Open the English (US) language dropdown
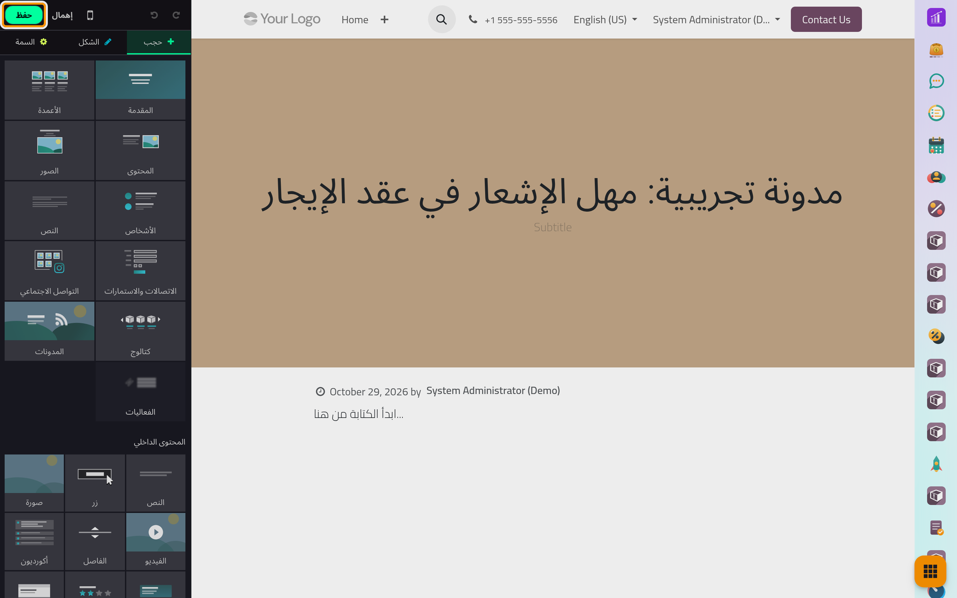Screen dimensions: 957x598 605,19
